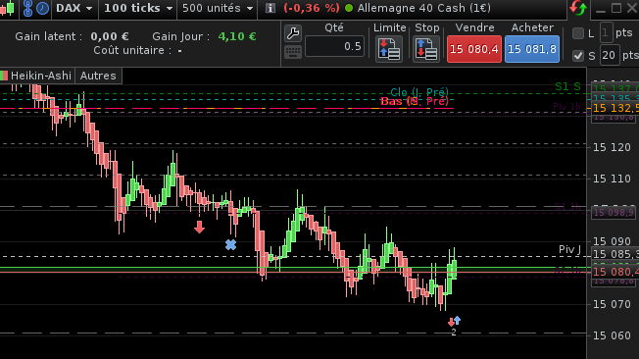
Task: Click the blue X marker on chart
Action: [x=230, y=245]
